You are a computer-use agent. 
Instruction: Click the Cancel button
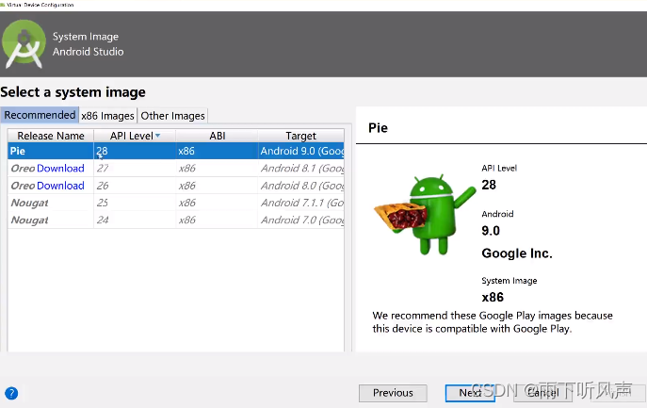point(543,393)
